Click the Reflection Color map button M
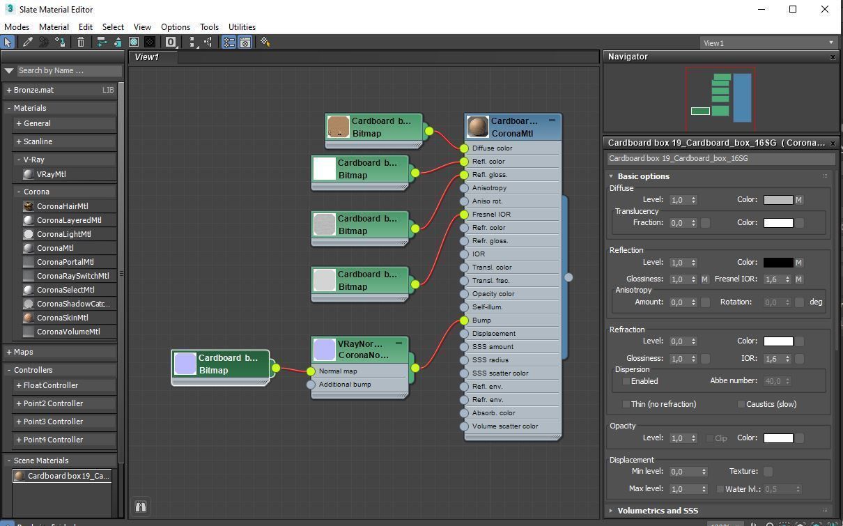 799,263
